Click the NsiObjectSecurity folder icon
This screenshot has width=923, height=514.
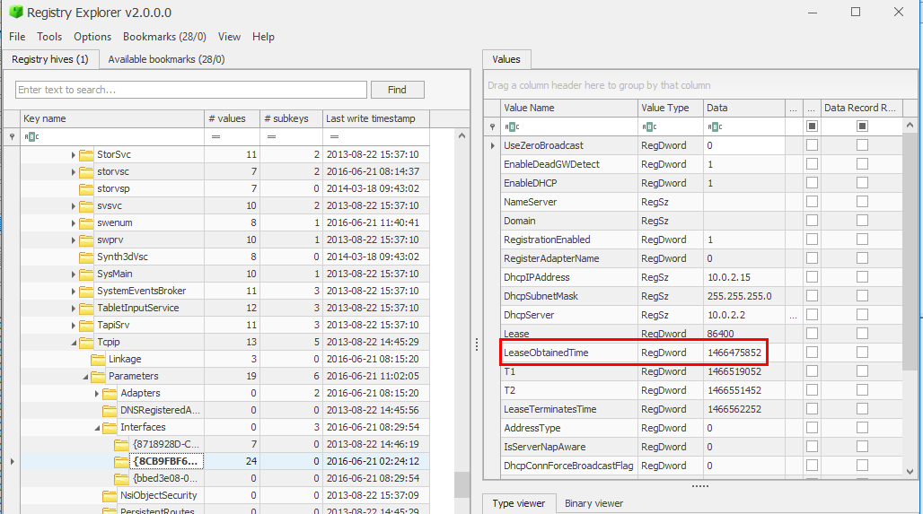click(110, 495)
